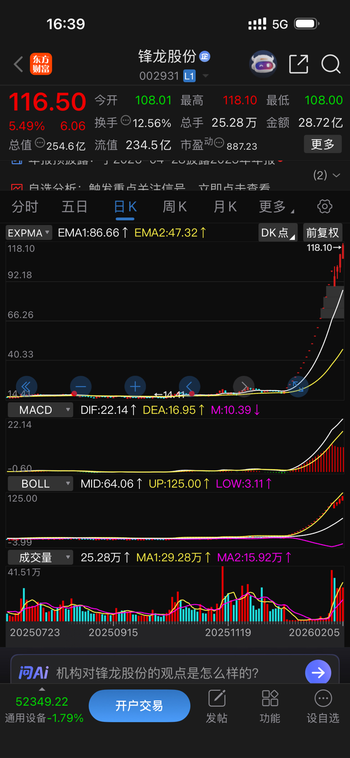Open search with the magnifier icon
This screenshot has width=350, height=758.
[x=331, y=64]
